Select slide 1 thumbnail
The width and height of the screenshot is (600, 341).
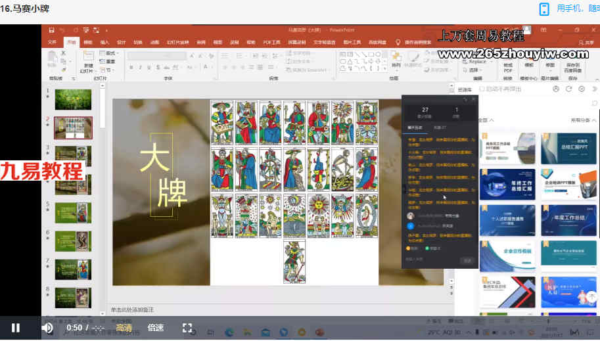pyautogui.click(x=73, y=99)
